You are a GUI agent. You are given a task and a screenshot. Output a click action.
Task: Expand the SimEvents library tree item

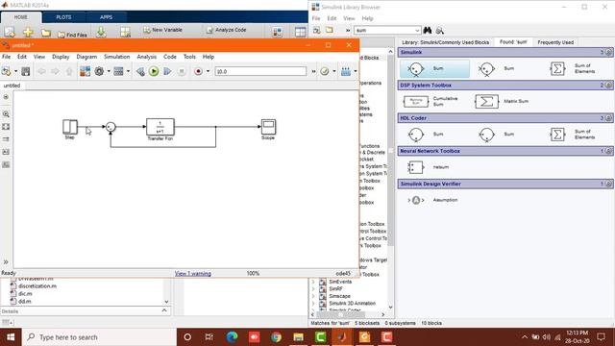click(313, 282)
